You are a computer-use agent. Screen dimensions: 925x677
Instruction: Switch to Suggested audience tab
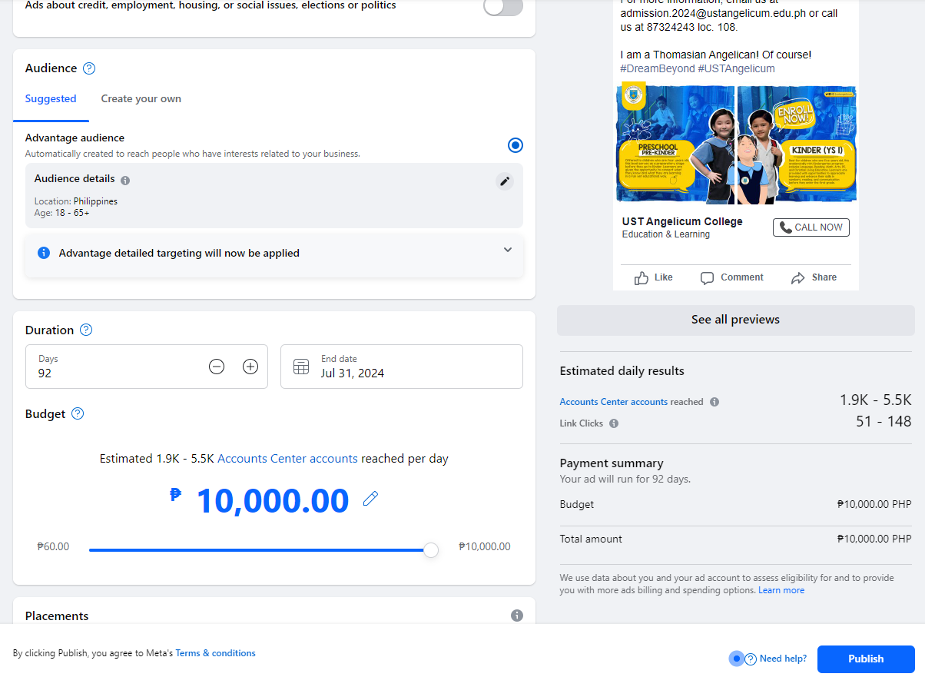click(51, 99)
